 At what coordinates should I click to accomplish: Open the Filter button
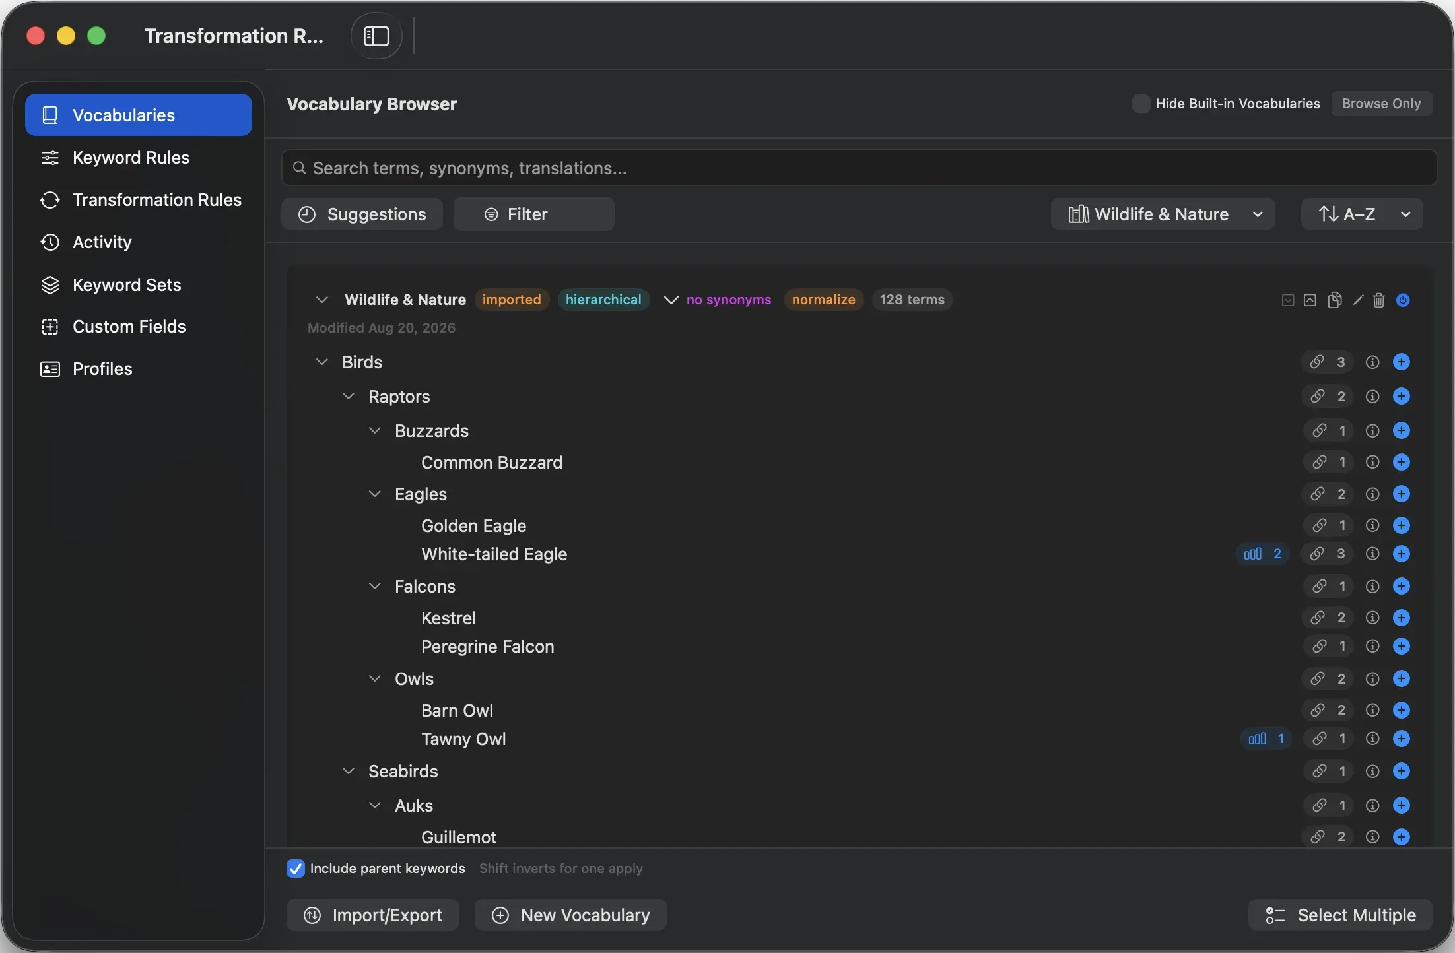click(533, 214)
